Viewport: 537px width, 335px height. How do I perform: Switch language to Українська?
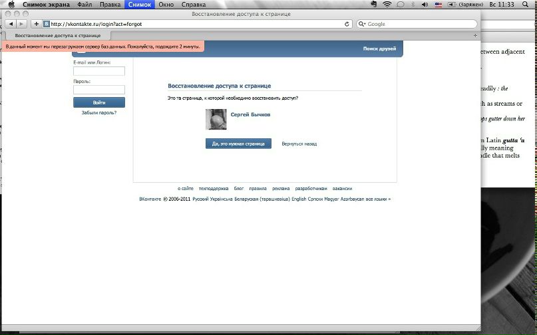click(x=221, y=199)
